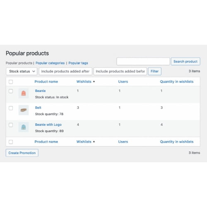Screen dimensions: 207x207
Task: Tick the Belt row checkbox
Action: click(11, 108)
